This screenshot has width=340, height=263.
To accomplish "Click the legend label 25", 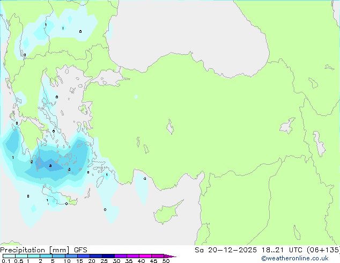I will coord(104,261).
